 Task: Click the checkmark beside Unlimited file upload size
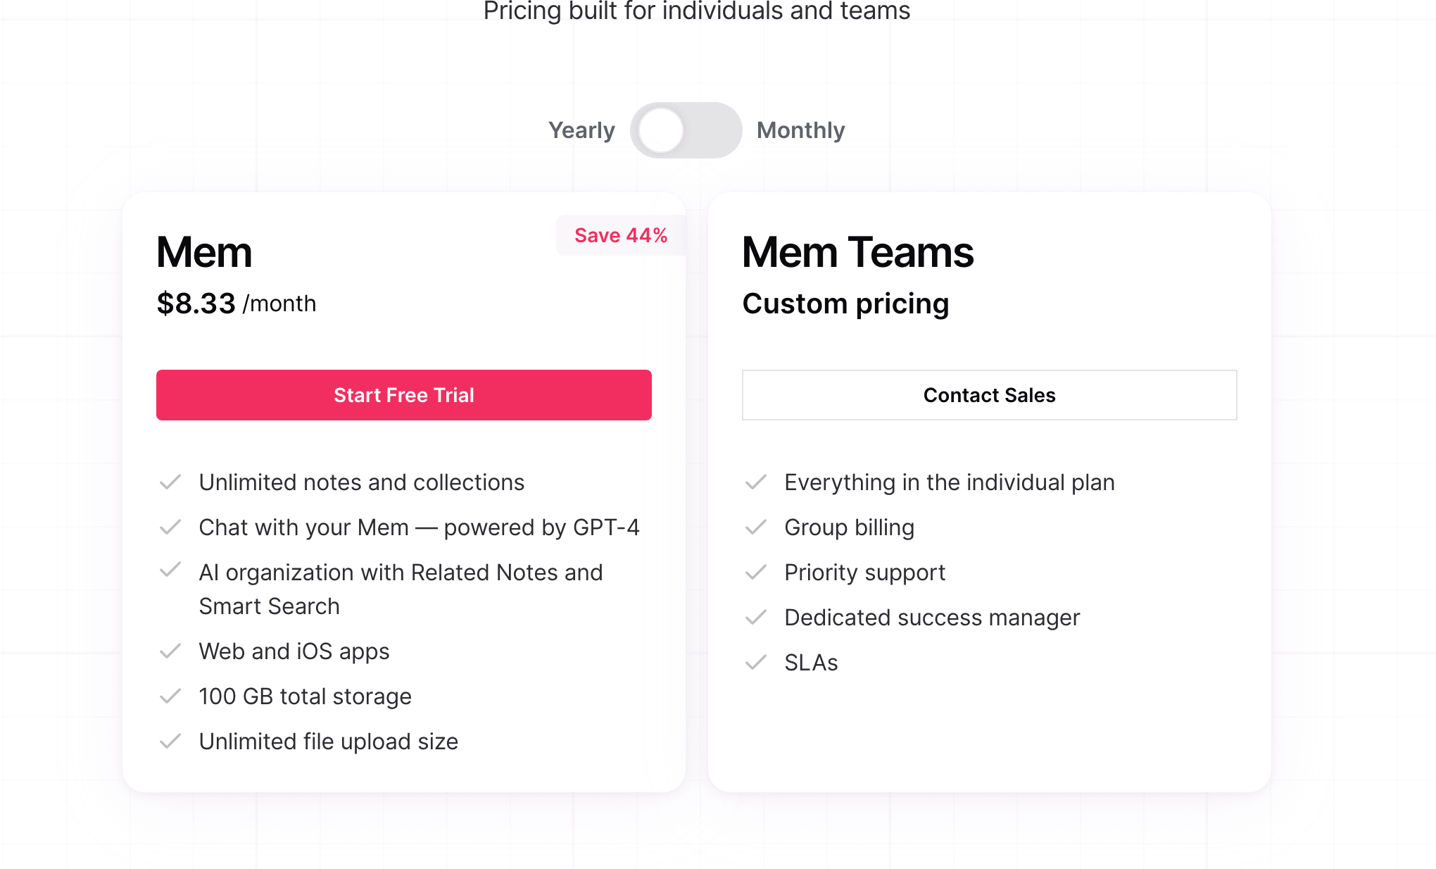click(x=171, y=741)
